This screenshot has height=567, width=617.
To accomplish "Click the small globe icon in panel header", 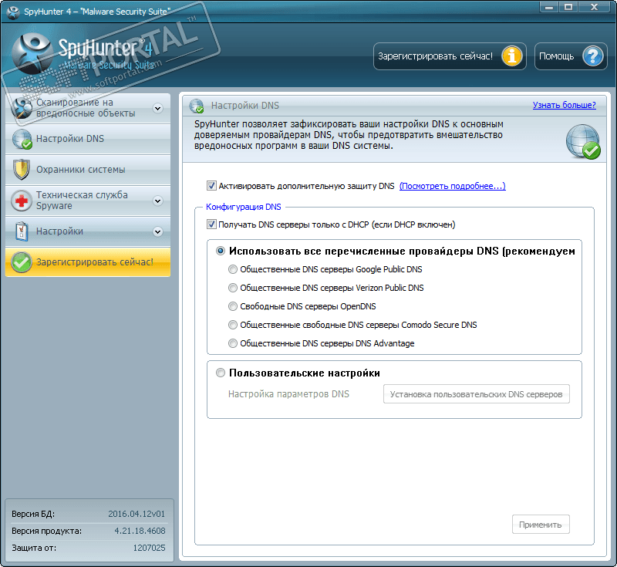I will [x=197, y=106].
